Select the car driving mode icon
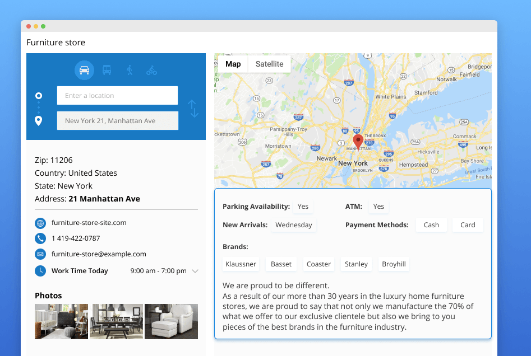The height and width of the screenshot is (356, 531). [x=84, y=71]
